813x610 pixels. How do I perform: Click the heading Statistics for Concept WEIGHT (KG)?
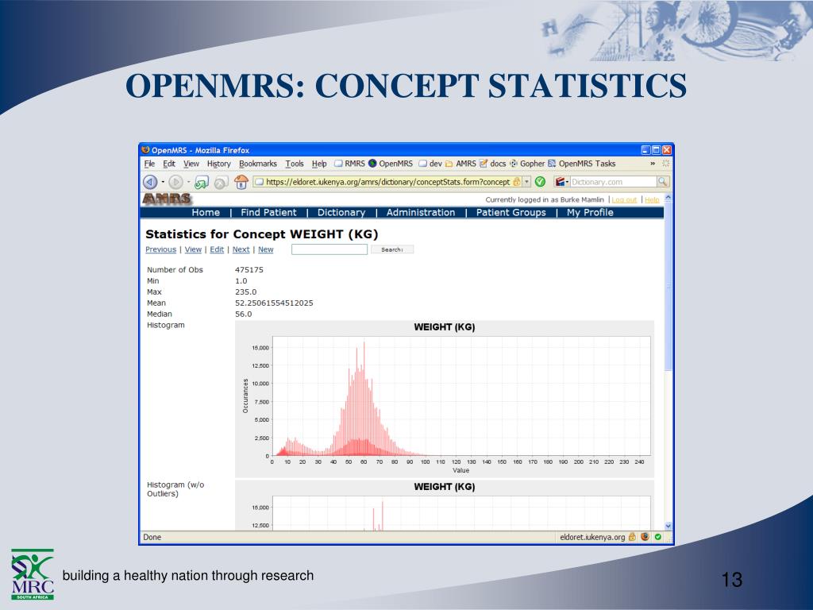click(x=262, y=234)
